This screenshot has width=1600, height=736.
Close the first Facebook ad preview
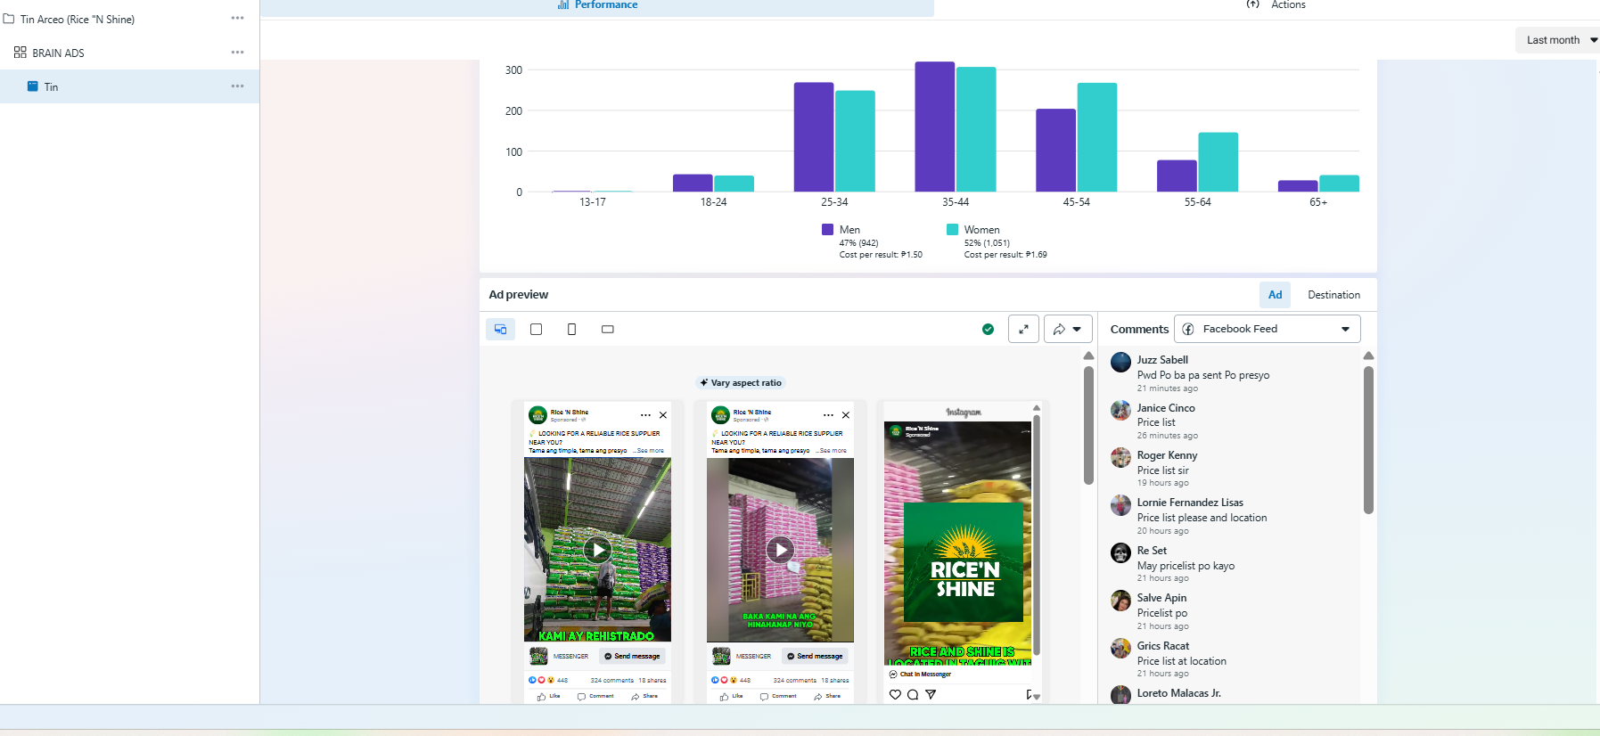click(663, 415)
